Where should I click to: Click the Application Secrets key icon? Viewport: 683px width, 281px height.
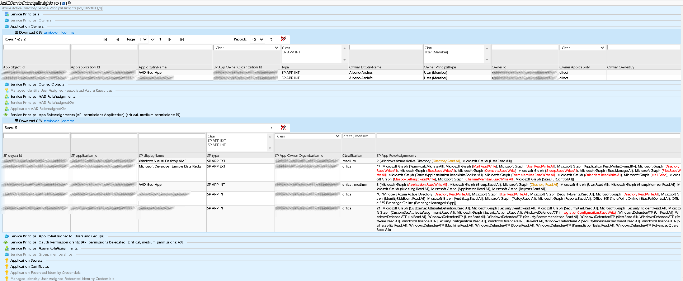(x=6, y=261)
